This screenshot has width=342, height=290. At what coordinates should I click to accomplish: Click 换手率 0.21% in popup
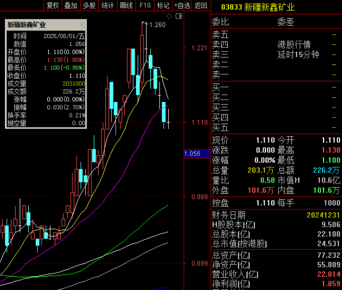click(77, 115)
